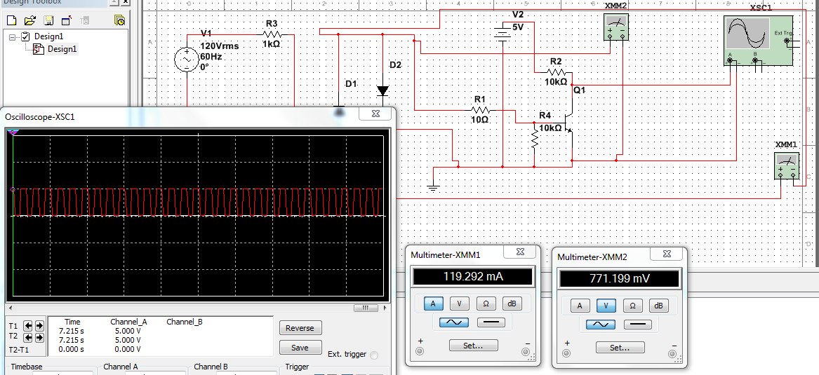819x375 pixels.
Task: Click the recent designs clock icon
Action: (119, 21)
